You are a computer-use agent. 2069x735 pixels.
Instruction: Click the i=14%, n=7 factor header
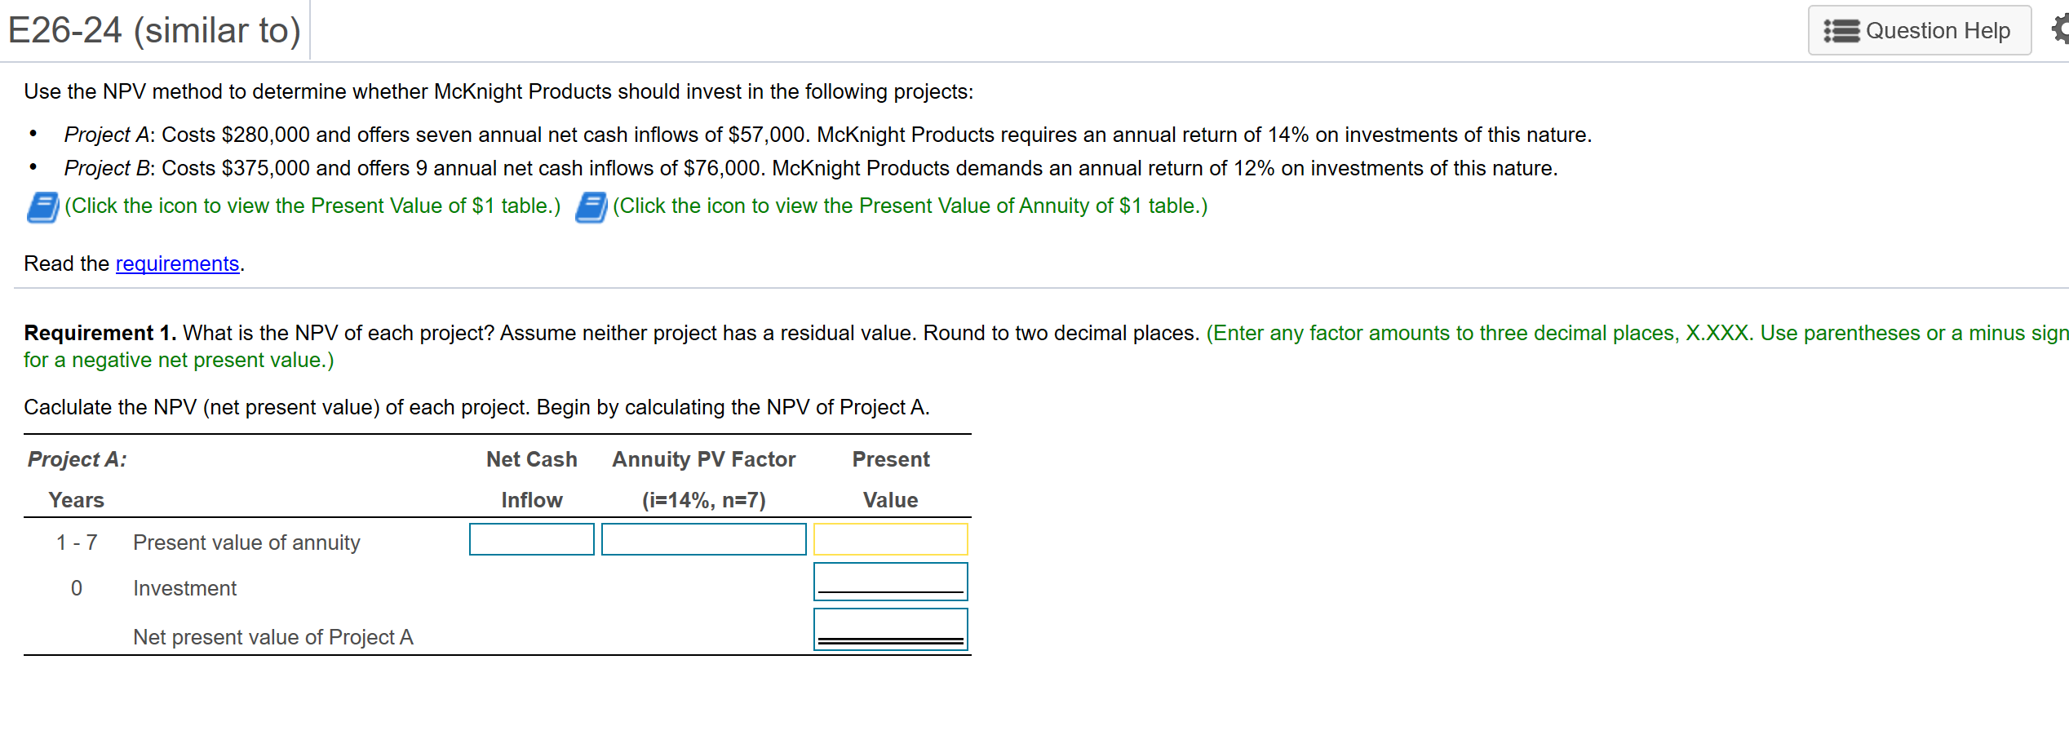click(x=703, y=500)
